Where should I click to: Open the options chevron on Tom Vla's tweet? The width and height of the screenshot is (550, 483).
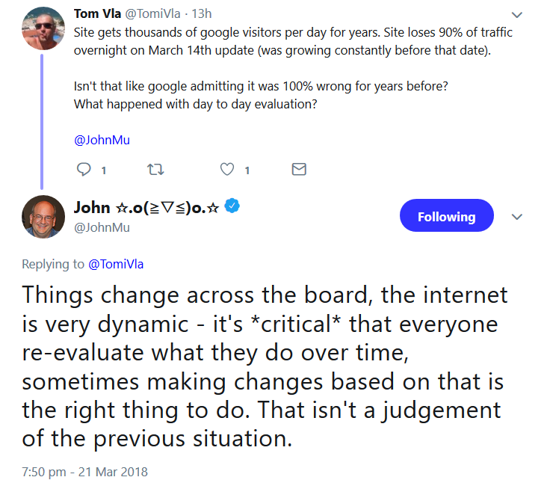(516, 14)
